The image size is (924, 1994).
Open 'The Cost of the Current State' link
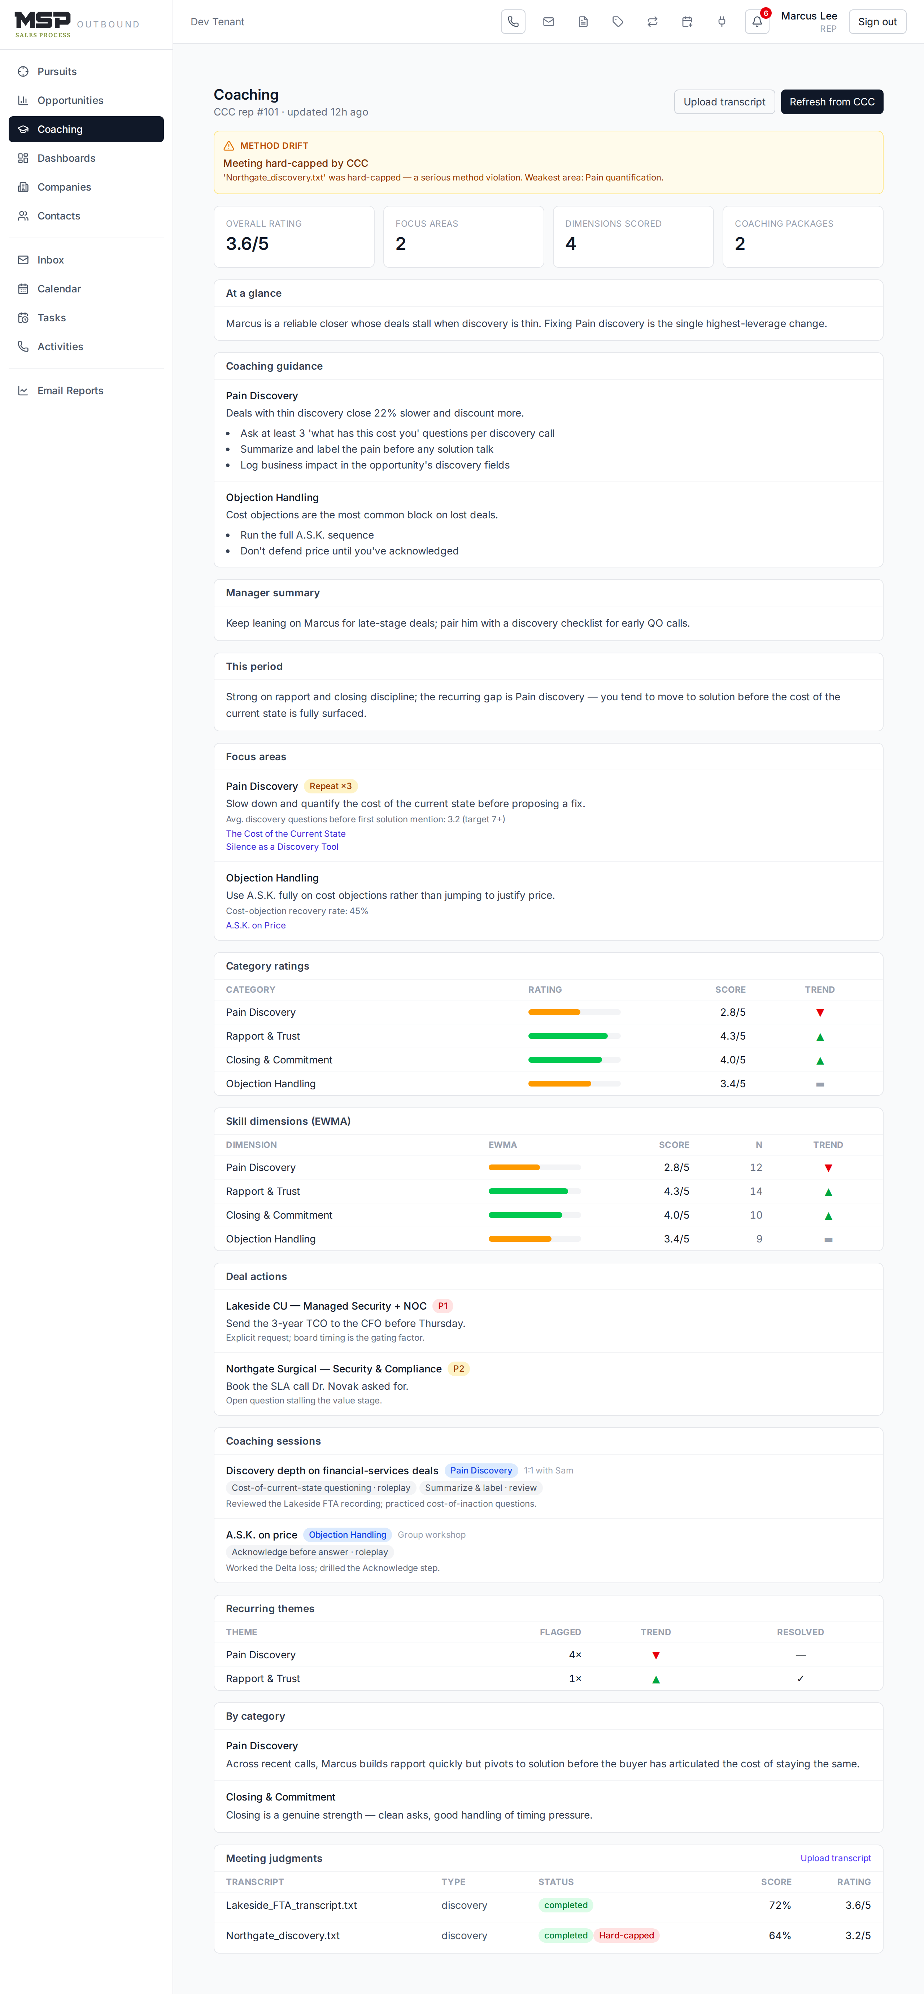pos(286,834)
